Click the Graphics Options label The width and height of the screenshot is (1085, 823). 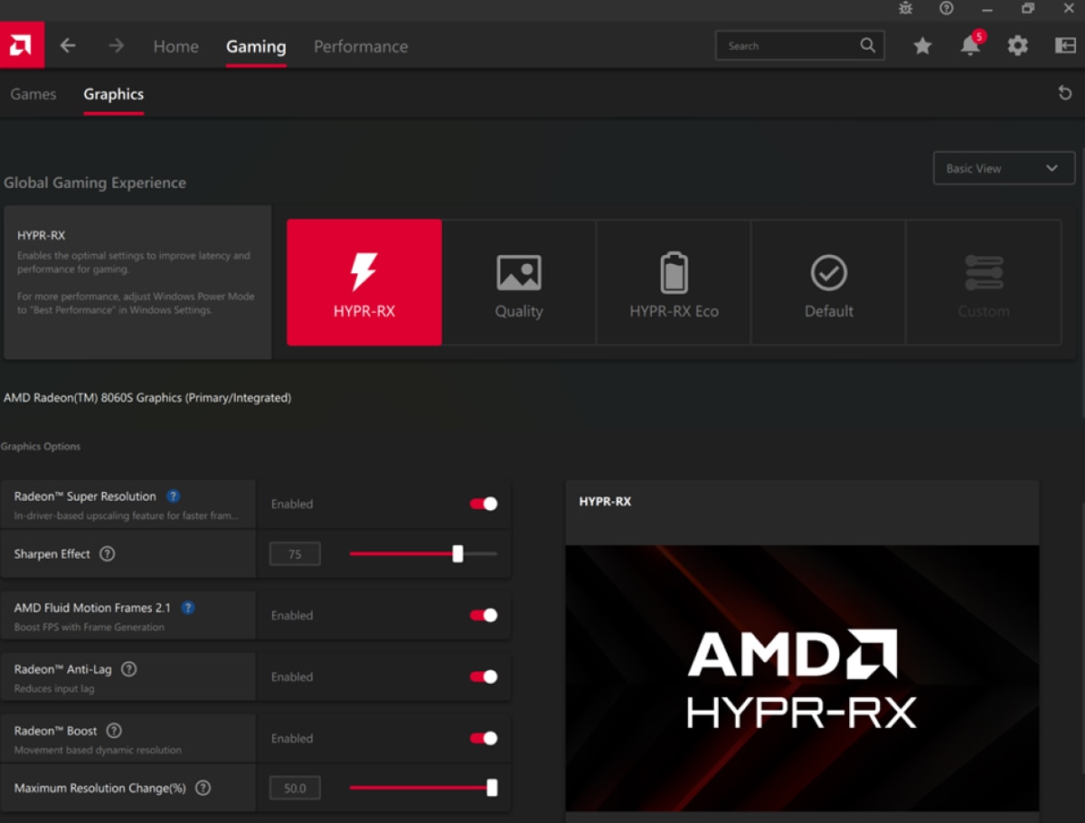point(41,447)
